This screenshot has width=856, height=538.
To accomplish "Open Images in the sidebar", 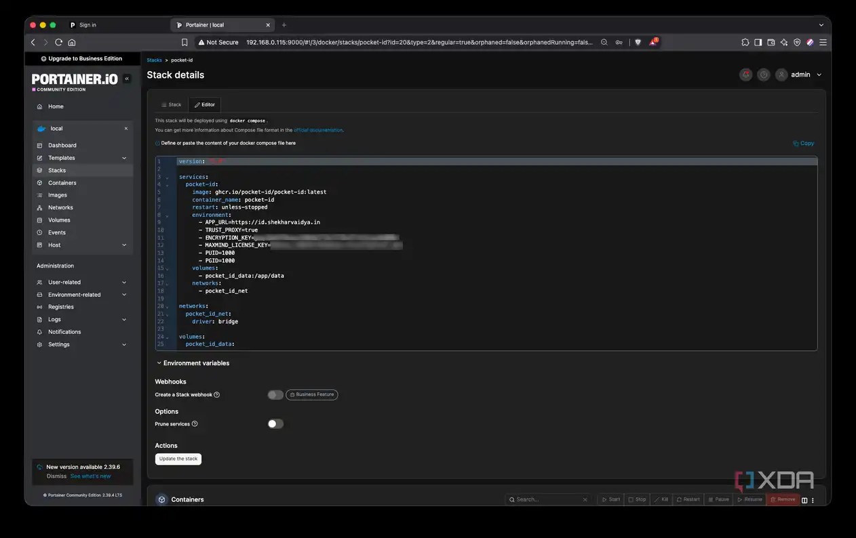I will point(58,195).
